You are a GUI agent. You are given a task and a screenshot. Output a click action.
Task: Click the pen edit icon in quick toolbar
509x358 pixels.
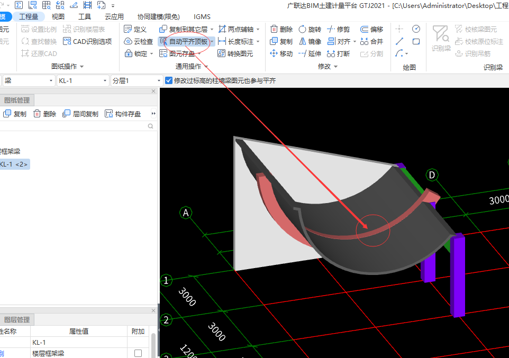click(74, 5)
